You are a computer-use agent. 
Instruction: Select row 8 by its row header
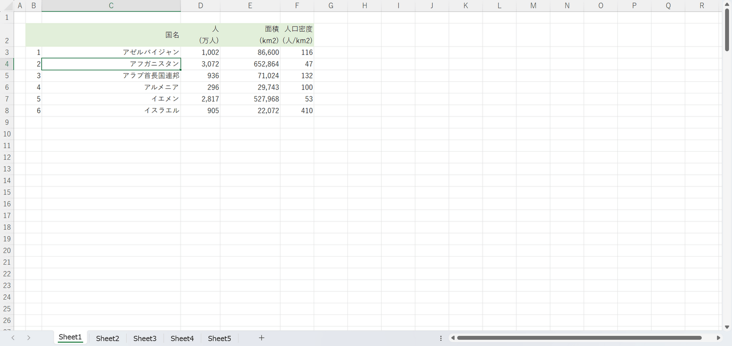[x=7, y=110]
